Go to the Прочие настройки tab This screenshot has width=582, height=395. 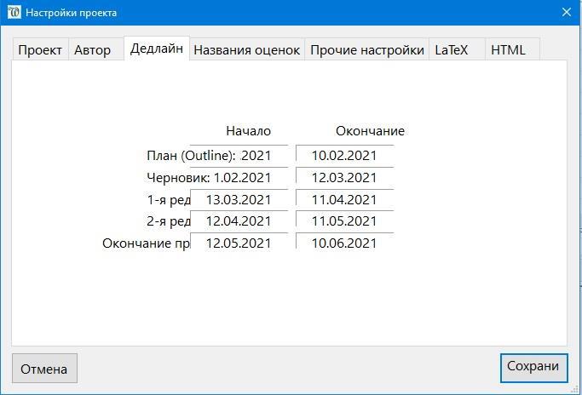pyautogui.click(x=366, y=50)
